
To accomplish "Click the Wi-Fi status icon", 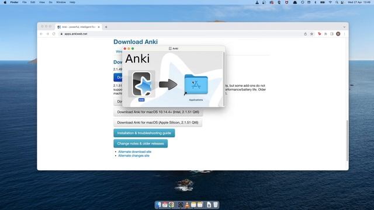I will pyautogui.click(x=330, y=2).
